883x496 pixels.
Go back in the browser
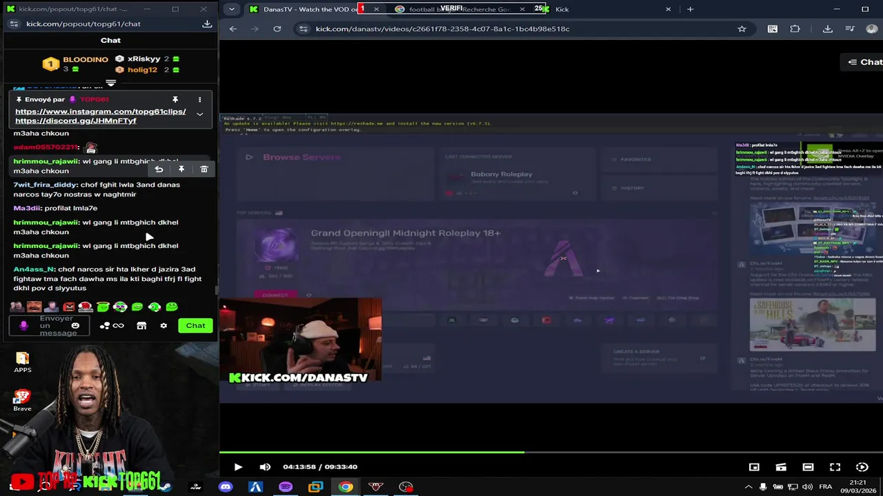point(232,29)
